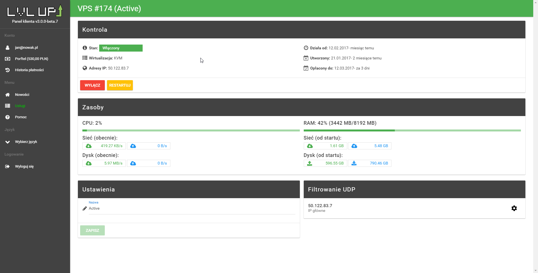Click the LVL UP logo

pyautogui.click(x=35, y=11)
